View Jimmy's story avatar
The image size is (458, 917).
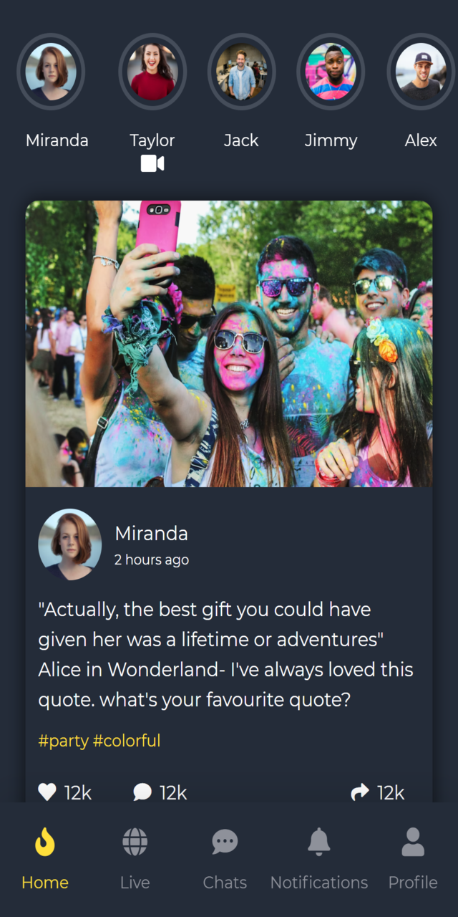[331, 72]
